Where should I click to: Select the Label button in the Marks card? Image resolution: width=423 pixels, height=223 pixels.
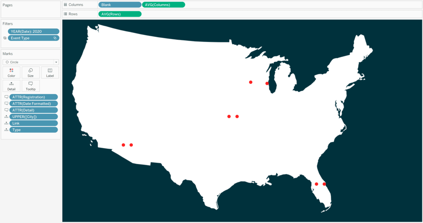pos(50,72)
